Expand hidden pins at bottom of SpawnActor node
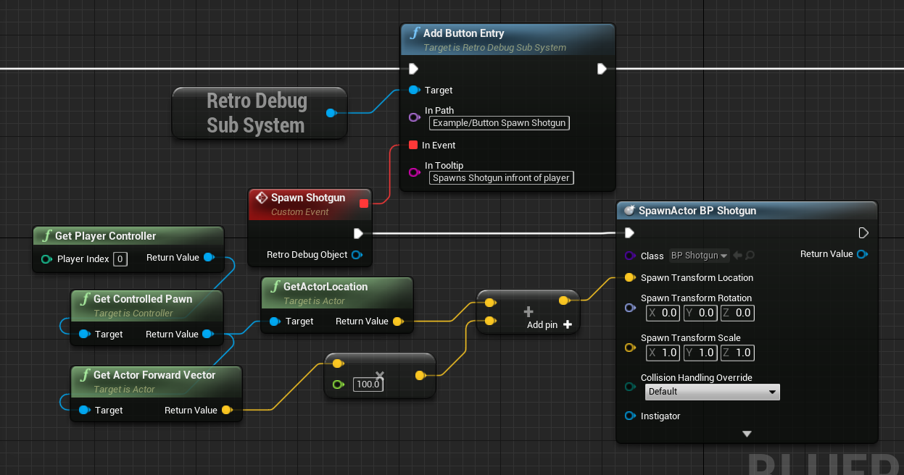904x475 pixels. pyautogui.click(x=747, y=433)
